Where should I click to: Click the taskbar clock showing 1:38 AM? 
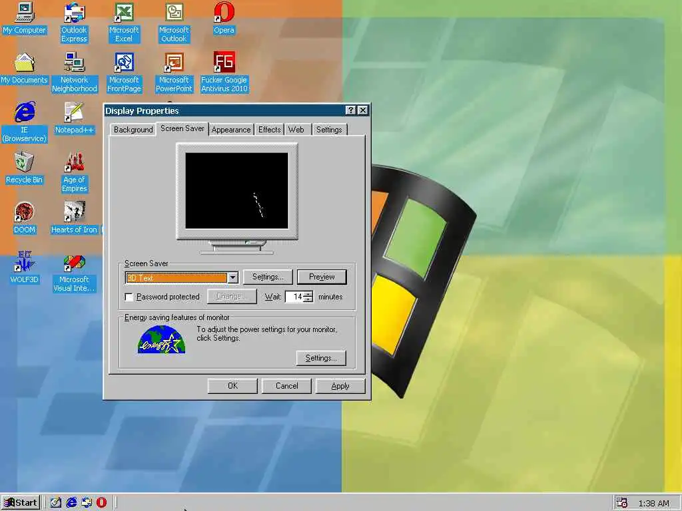(654, 504)
